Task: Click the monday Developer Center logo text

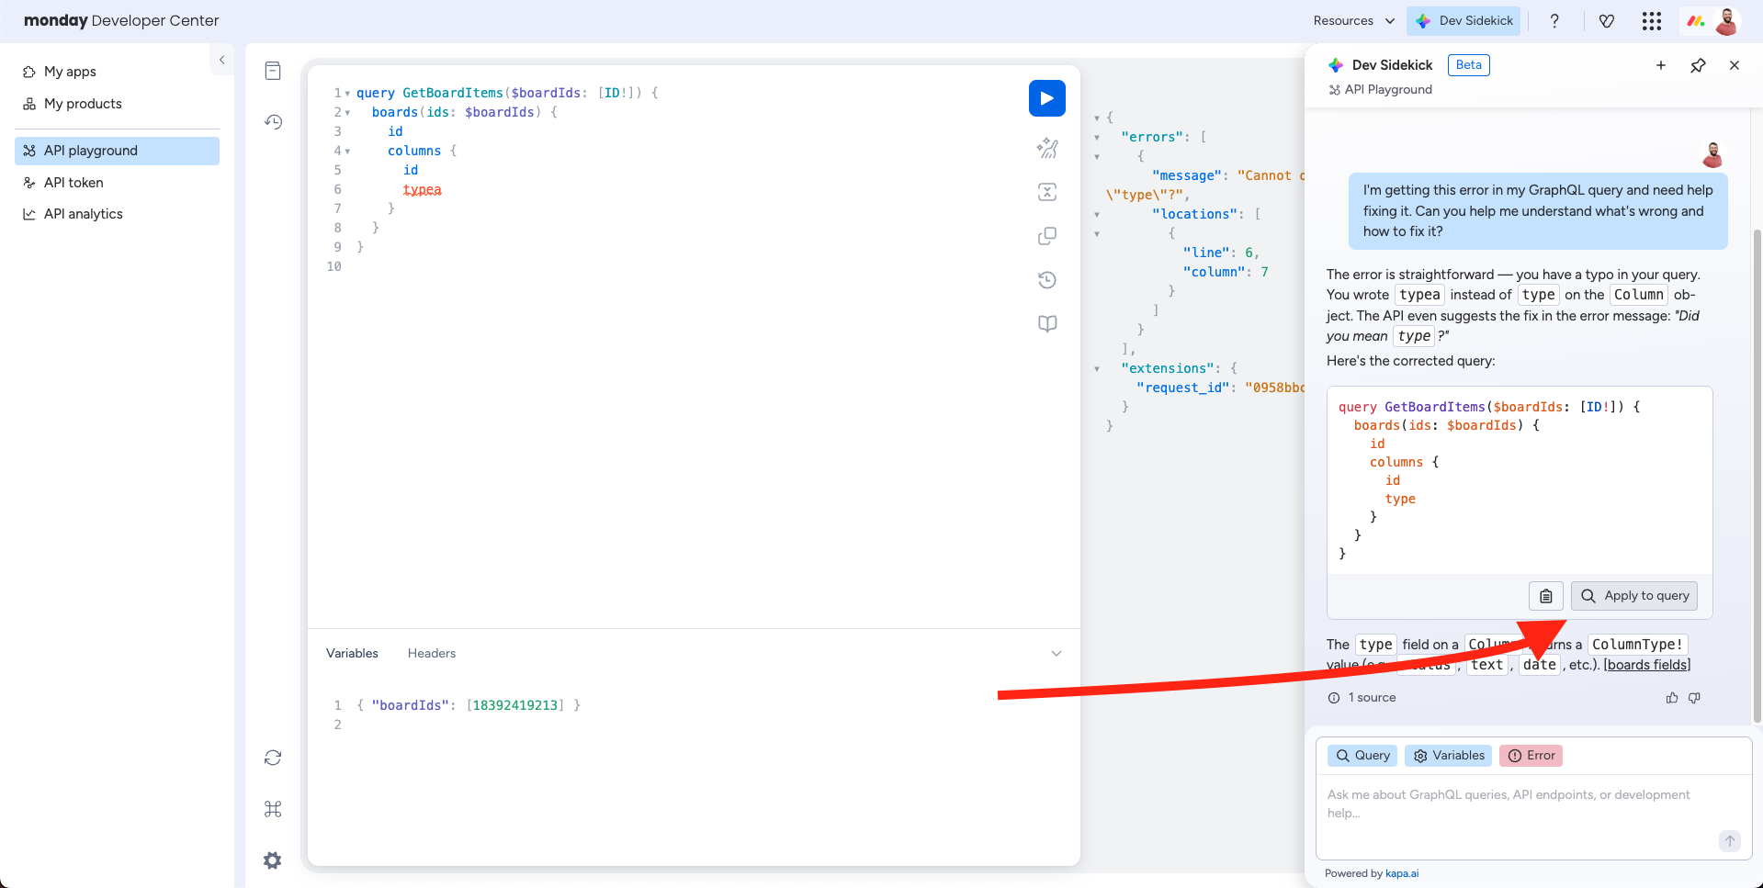Action: click(x=121, y=20)
